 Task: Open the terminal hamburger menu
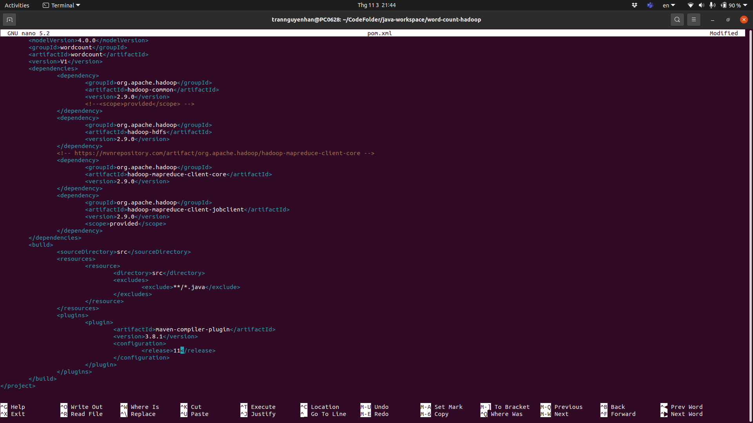tap(693, 20)
